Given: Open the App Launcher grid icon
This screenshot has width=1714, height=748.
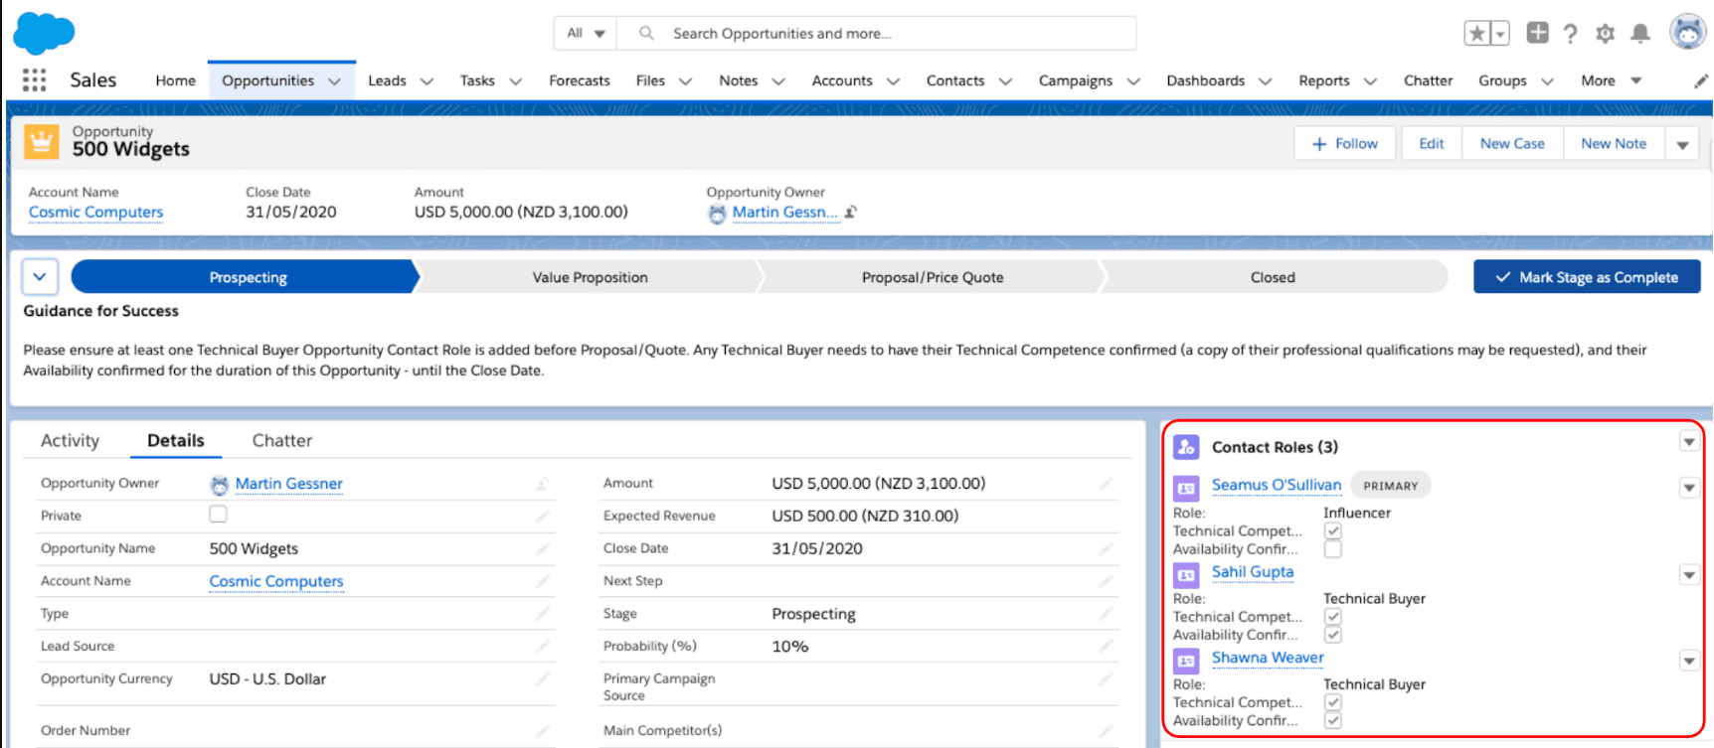Looking at the screenshot, I should pyautogui.click(x=34, y=80).
